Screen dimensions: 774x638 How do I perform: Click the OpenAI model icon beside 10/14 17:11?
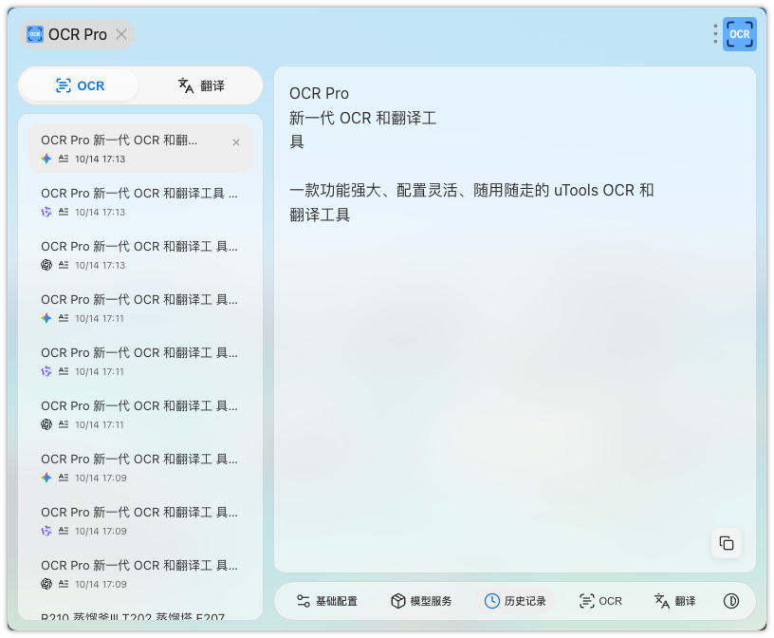point(46,424)
